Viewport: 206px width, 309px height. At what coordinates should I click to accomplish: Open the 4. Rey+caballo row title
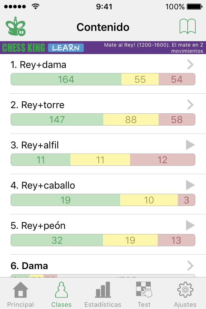43,185
